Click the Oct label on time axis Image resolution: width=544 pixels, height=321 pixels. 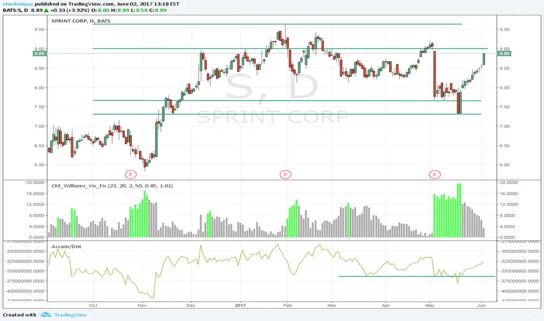(x=93, y=305)
